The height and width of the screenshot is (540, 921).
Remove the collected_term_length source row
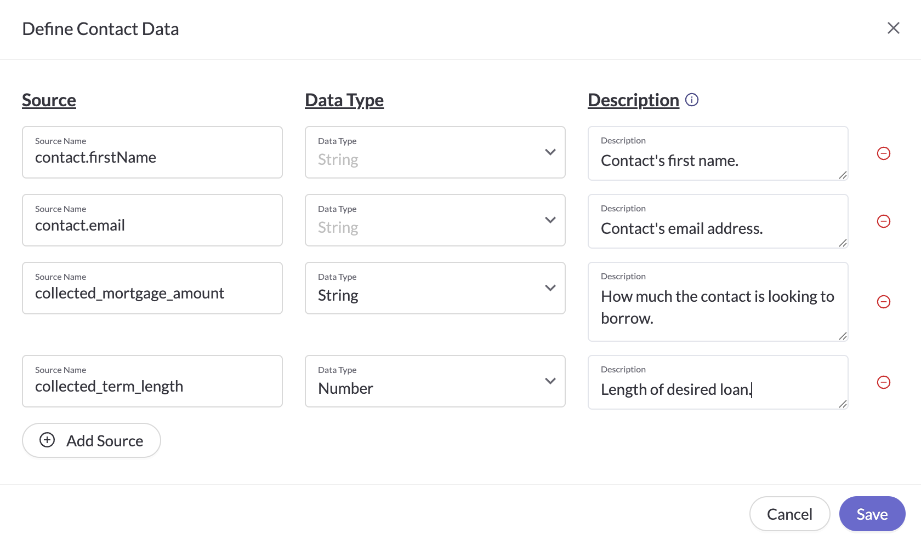[883, 382]
